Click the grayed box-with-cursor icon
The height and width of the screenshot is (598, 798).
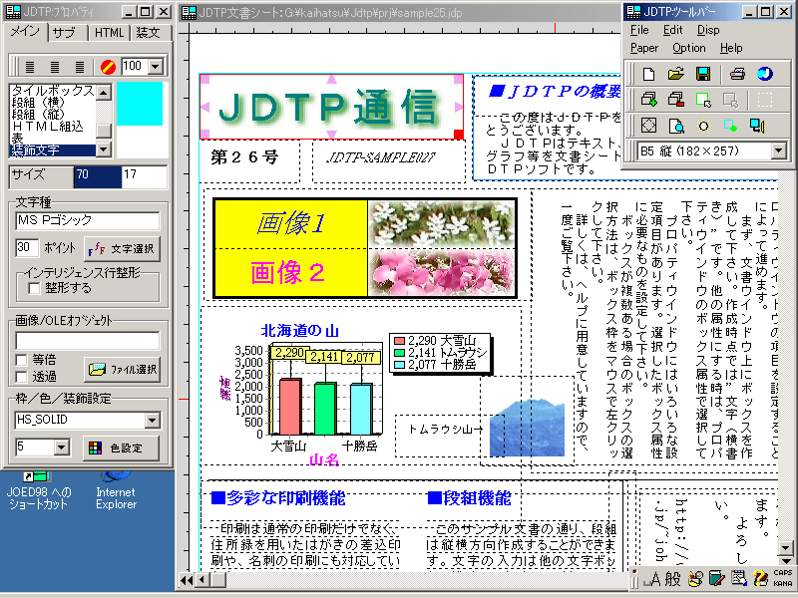(731, 100)
